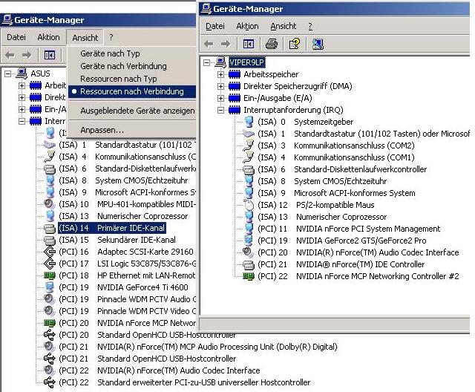
Task: Select Numerischer Coprozessor row in right window
Action: 322,217
